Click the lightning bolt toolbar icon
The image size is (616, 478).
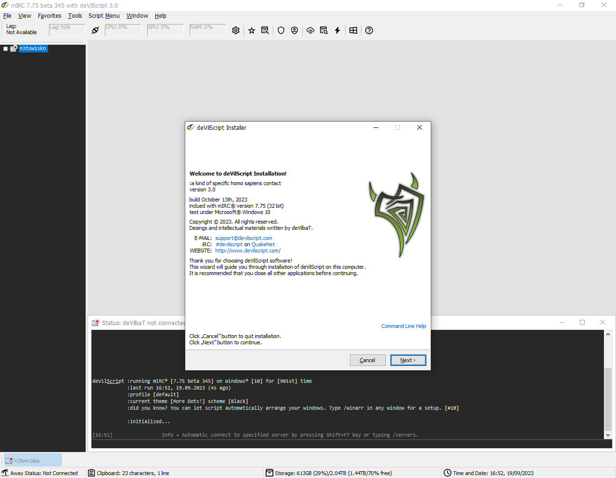337,30
